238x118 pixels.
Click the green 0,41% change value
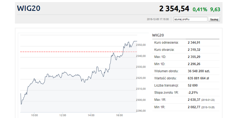click(x=200, y=10)
